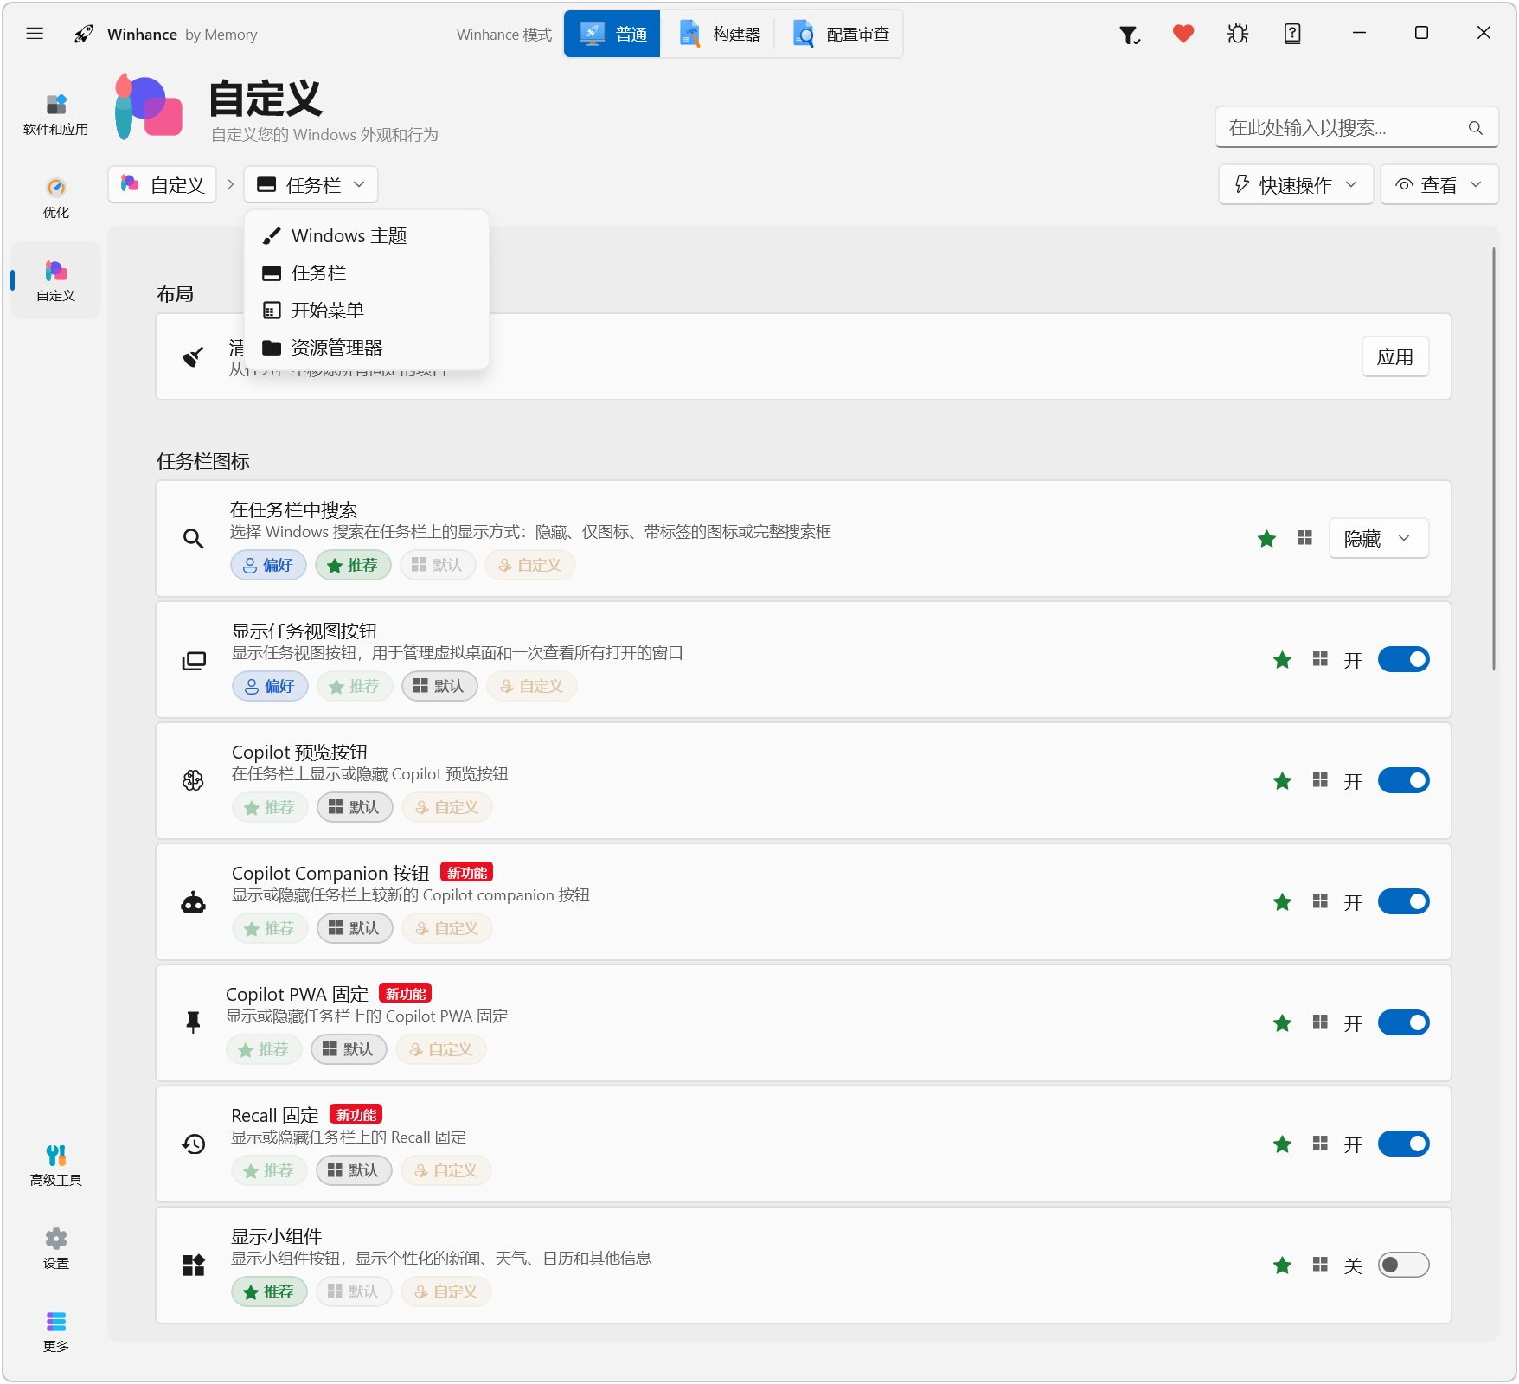Click the 任务栏图标 section heading
This screenshot has height=1384, width=1519.
pyautogui.click(x=203, y=461)
